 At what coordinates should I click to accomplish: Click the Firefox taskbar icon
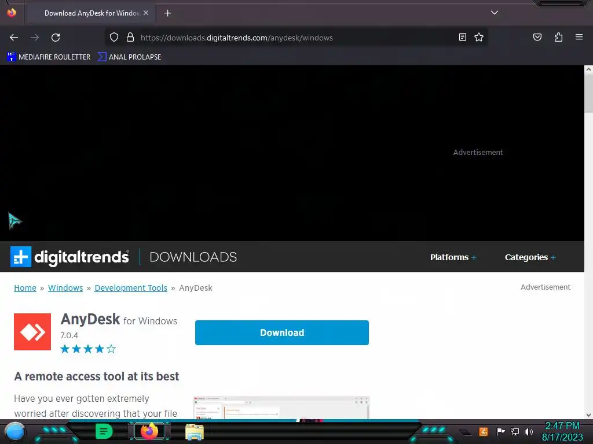pyautogui.click(x=149, y=431)
